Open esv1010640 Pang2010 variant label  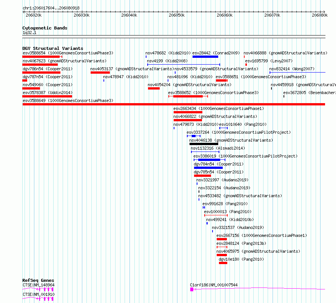[243, 124]
